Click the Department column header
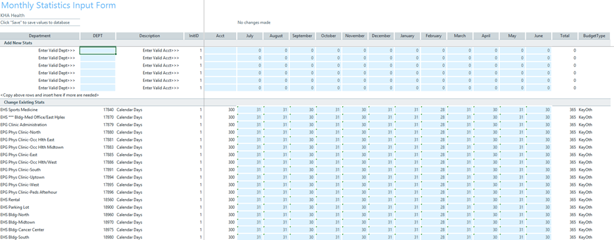The height and width of the screenshot is (240, 614). click(x=40, y=36)
